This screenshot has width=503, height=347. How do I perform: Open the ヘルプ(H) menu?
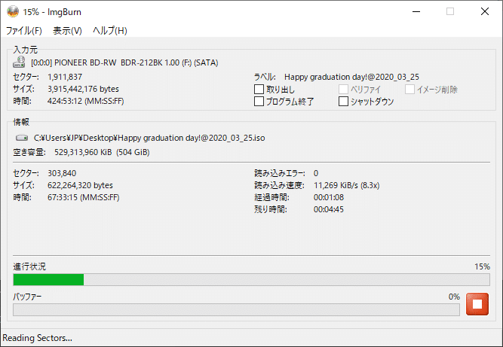110,30
